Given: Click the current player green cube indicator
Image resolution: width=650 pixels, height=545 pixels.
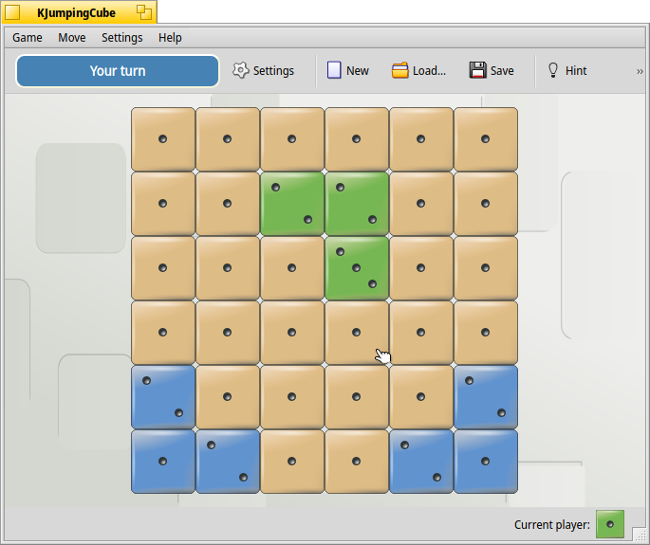Looking at the screenshot, I should pyautogui.click(x=610, y=524).
